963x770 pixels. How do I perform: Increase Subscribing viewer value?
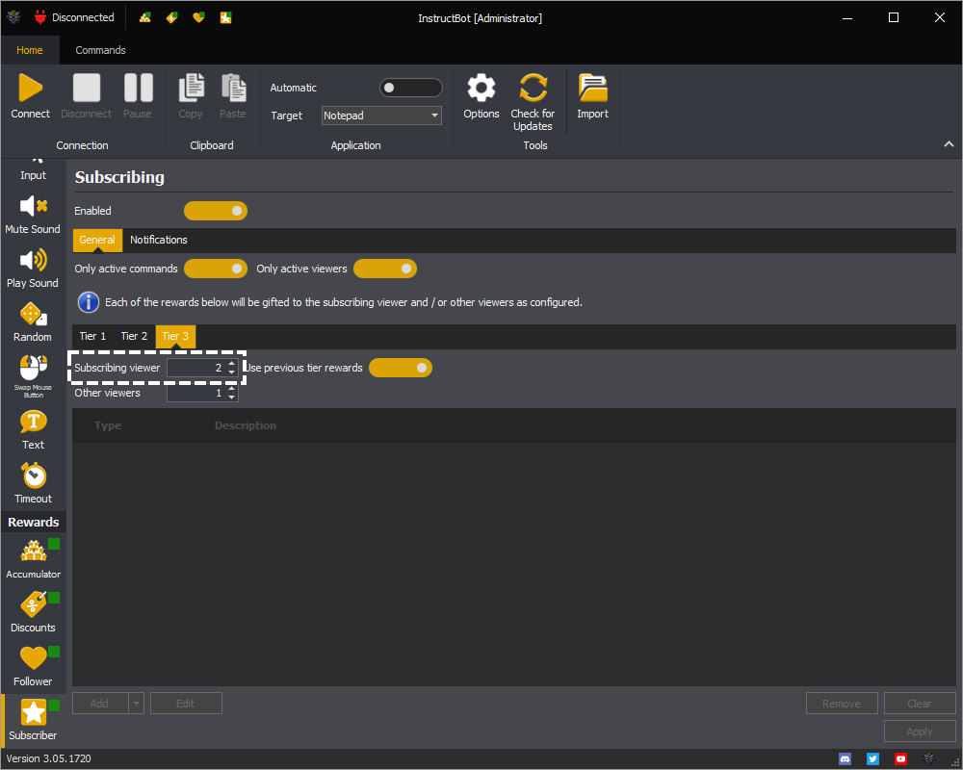(x=231, y=364)
